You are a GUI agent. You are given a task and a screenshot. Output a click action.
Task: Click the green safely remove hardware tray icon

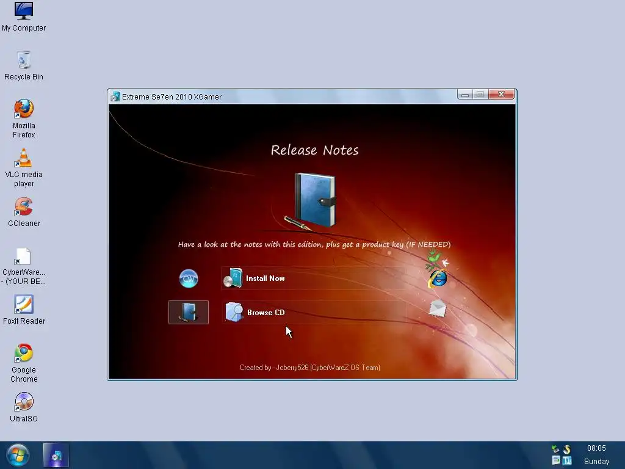click(x=555, y=449)
